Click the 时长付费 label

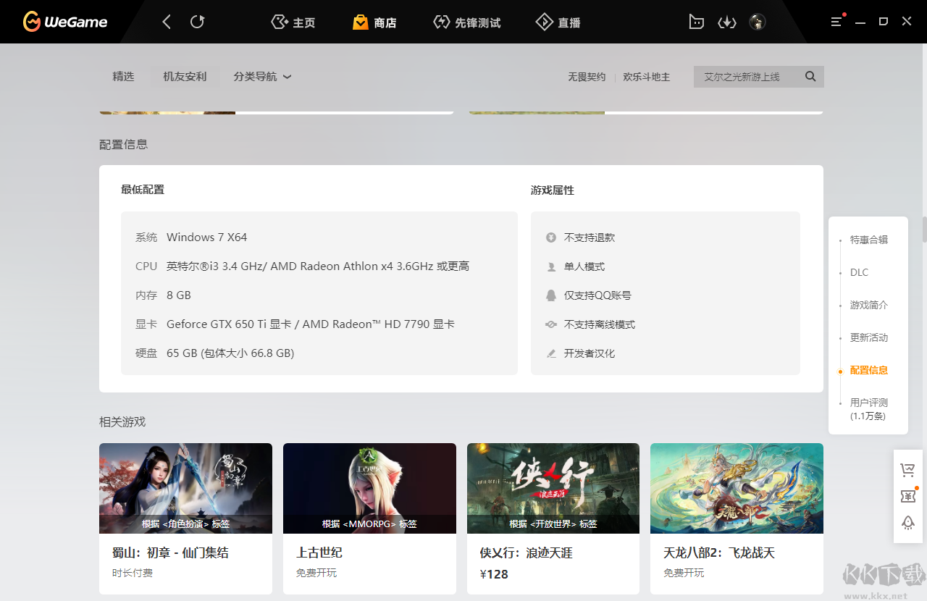133,573
